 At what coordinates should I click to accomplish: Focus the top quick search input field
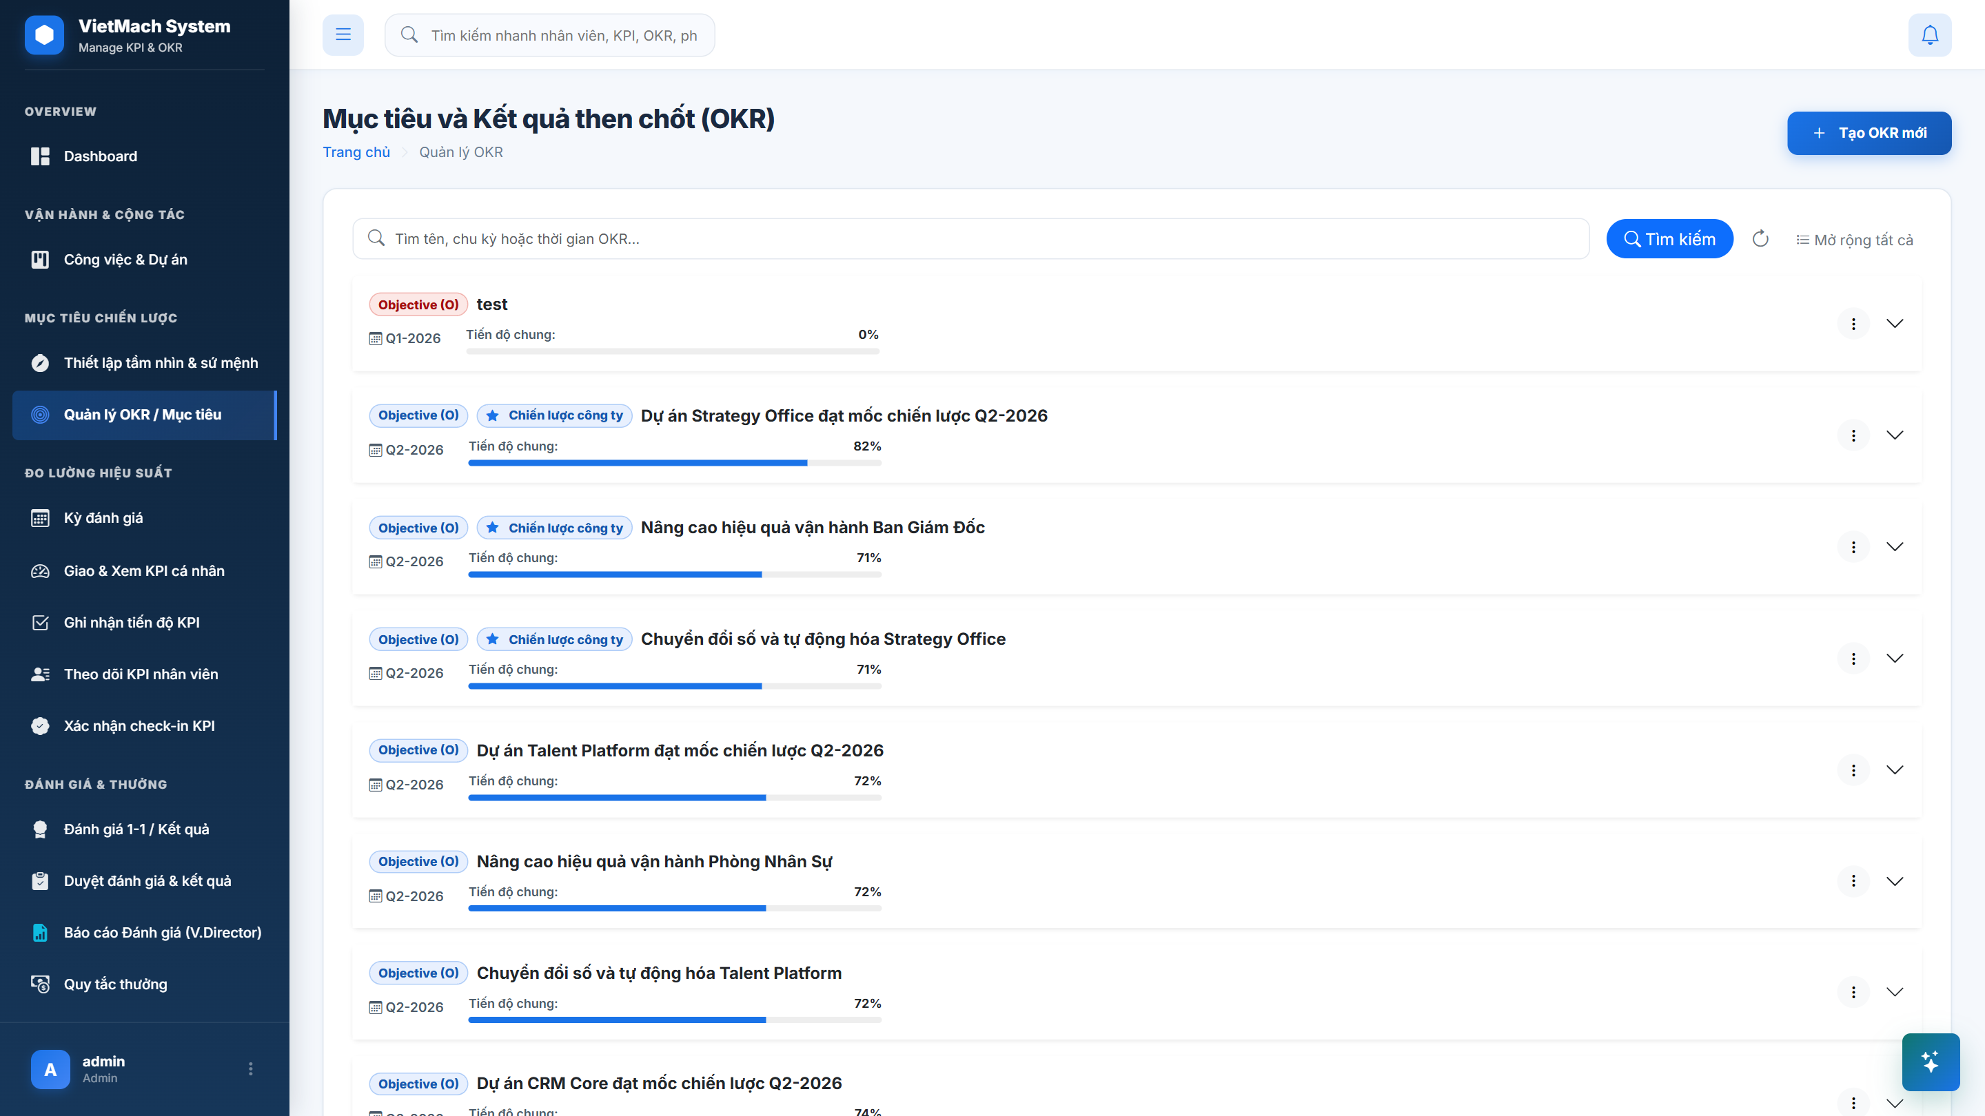point(549,34)
